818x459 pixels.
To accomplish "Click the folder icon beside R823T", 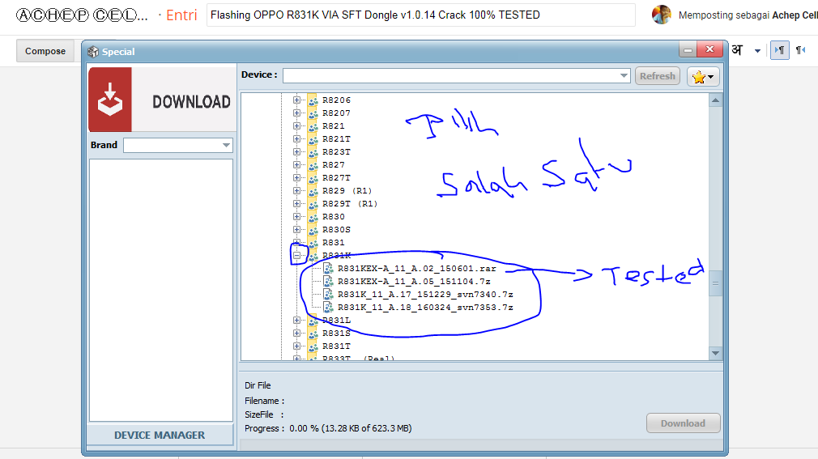I will (313, 152).
